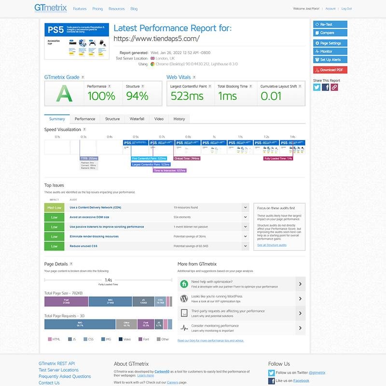386x386 pixels.
Task: Open help icon beside Page Details
Action: 71,264
